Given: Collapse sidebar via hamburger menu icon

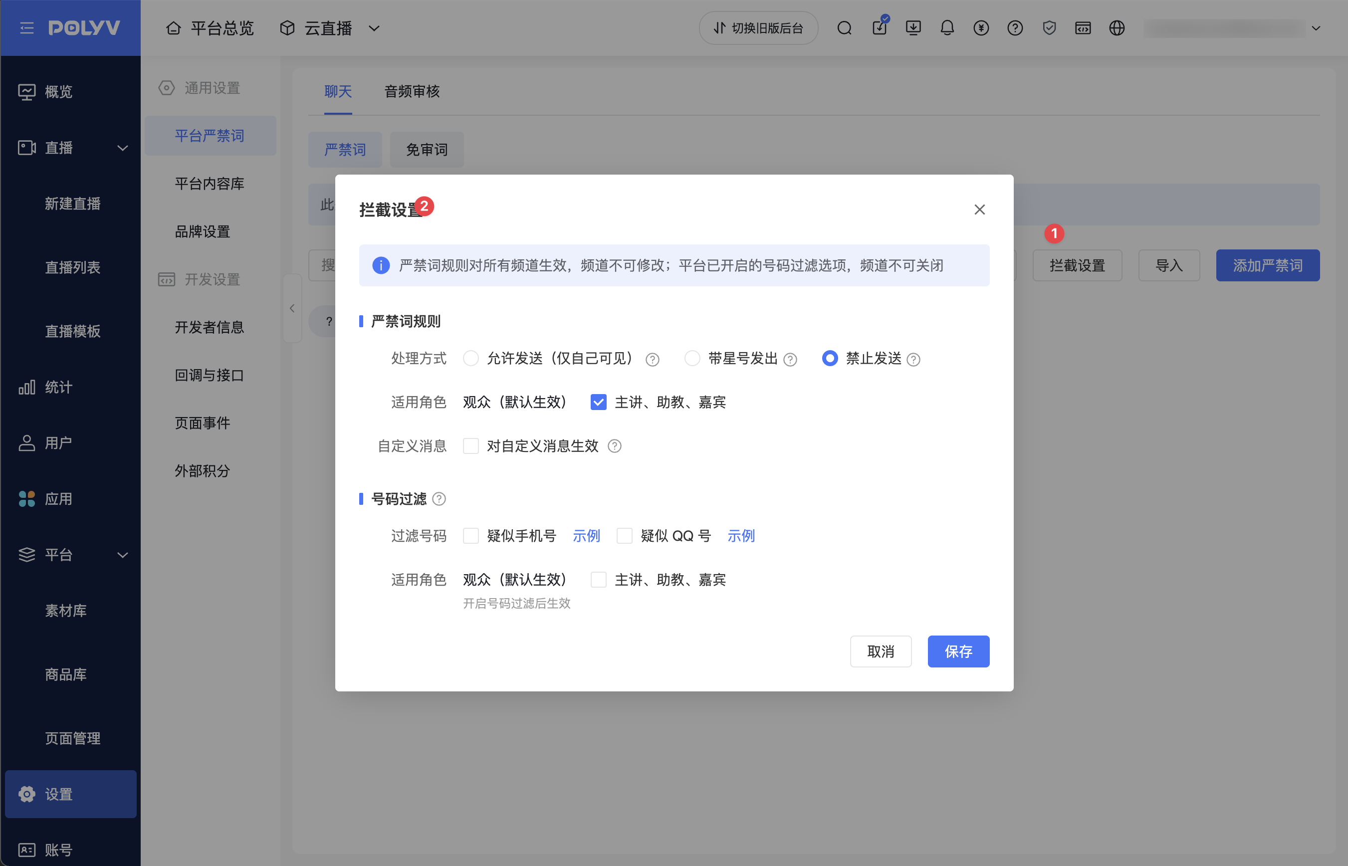Looking at the screenshot, I should point(26,27).
